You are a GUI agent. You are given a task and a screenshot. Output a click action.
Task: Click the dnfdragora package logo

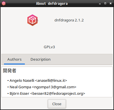32,20
